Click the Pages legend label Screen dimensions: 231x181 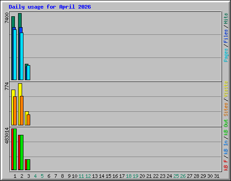pyautogui.click(x=226, y=55)
